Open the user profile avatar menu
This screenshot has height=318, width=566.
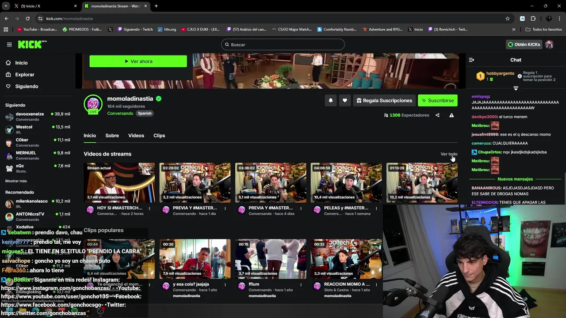pyautogui.click(x=549, y=45)
